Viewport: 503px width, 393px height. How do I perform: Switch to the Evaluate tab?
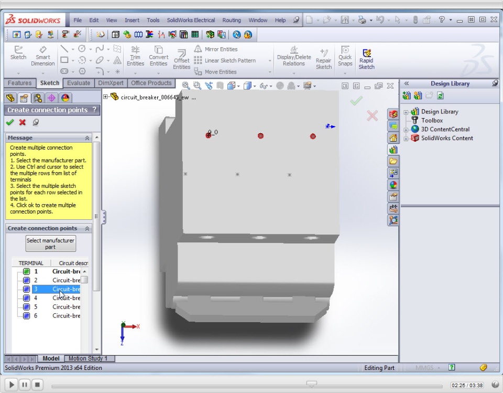79,83
